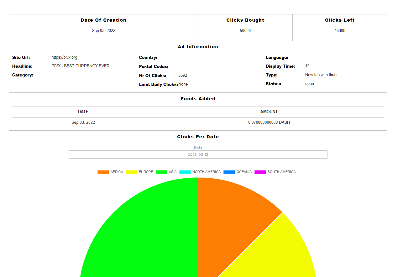The height and width of the screenshot is (277, 403).
Task: Toggle the NORTH AMERICA cyan legend swatch
Action: pos(185,172)
